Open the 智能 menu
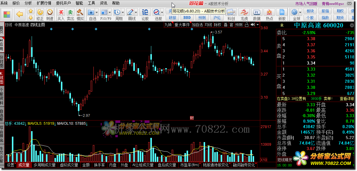 pyautogui.click(x=79, y=3)
